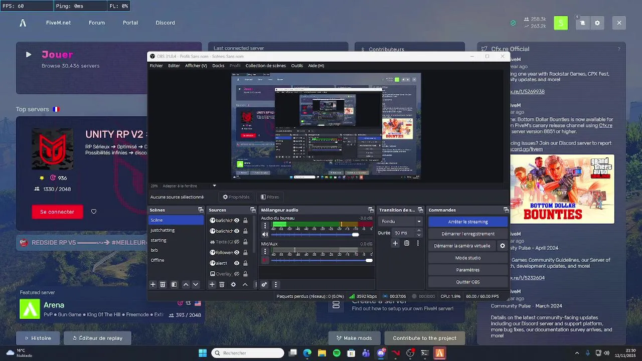Undock the Transition de scène panel
The height and width of the screenshot is (361, 642).
click(x=420, y=210)
